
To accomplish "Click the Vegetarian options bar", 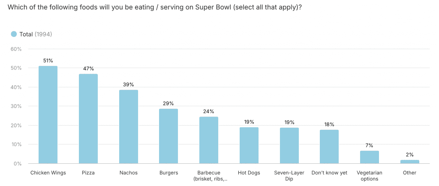I will [370, 157].
